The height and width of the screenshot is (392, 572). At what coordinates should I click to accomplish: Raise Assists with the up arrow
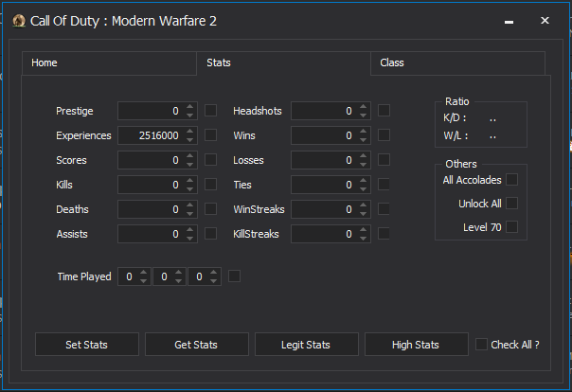tap(189, 229)
